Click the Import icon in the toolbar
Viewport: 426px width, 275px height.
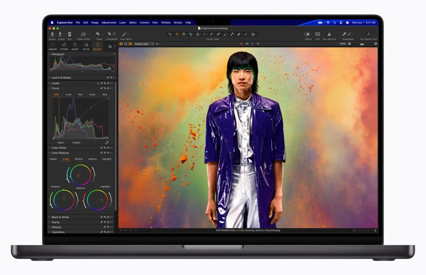52,34
